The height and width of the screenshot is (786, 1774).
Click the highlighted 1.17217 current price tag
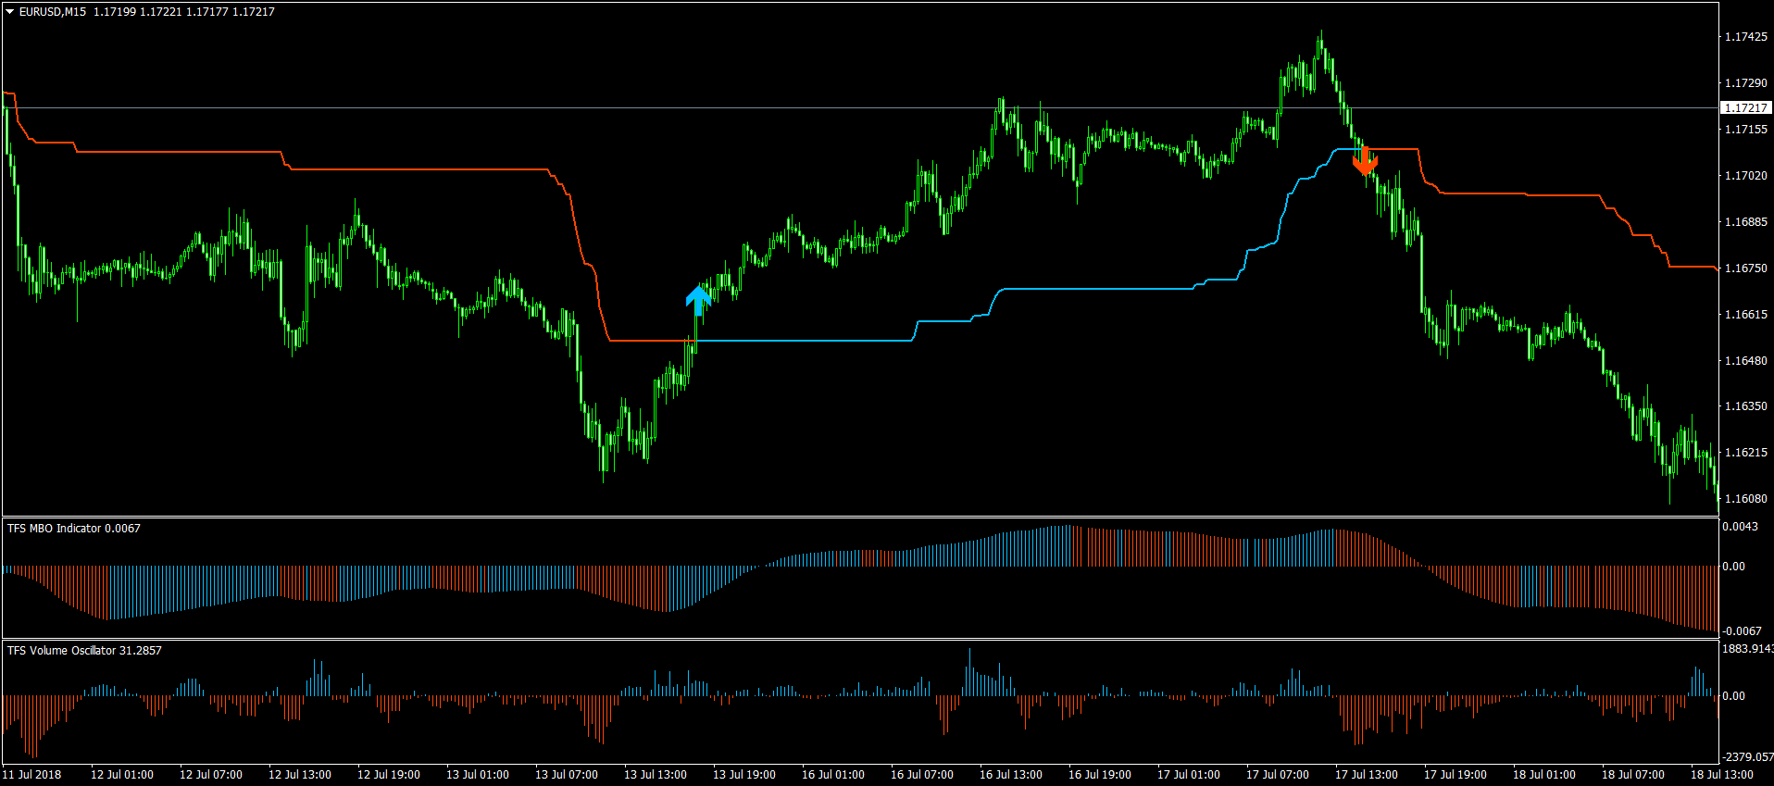[1745, 108]
